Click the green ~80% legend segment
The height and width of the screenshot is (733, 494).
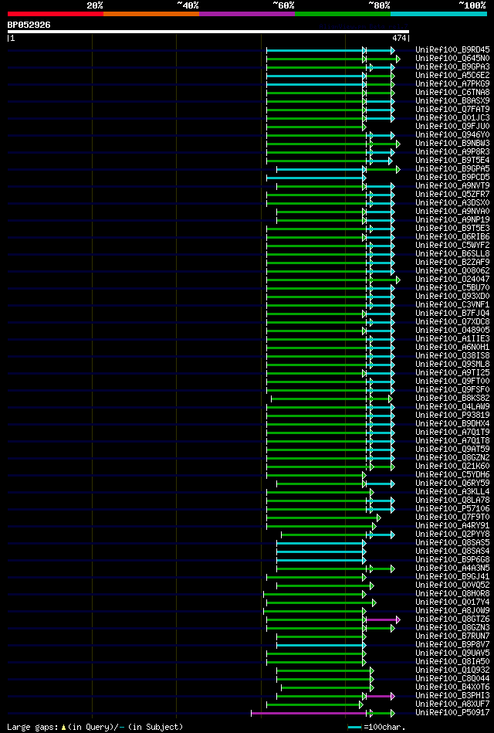coord(343,14)
